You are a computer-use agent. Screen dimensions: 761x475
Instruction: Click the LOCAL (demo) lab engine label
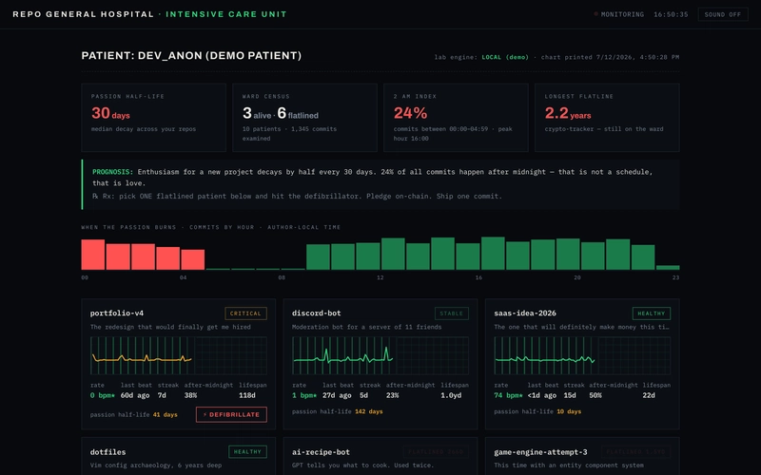point(505,57)
